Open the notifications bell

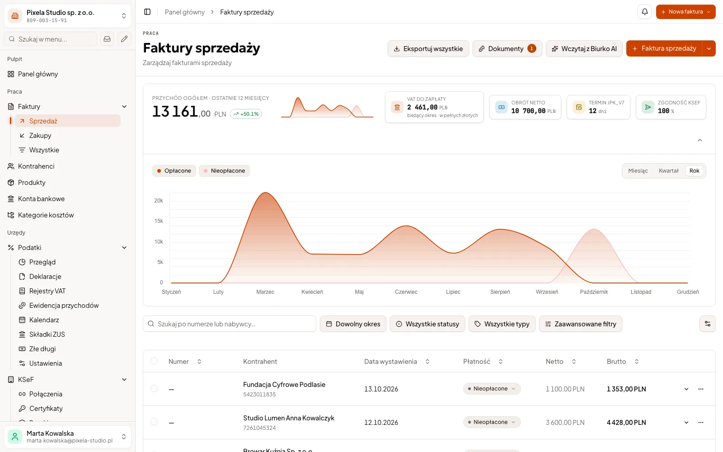[x=645, y=12]
